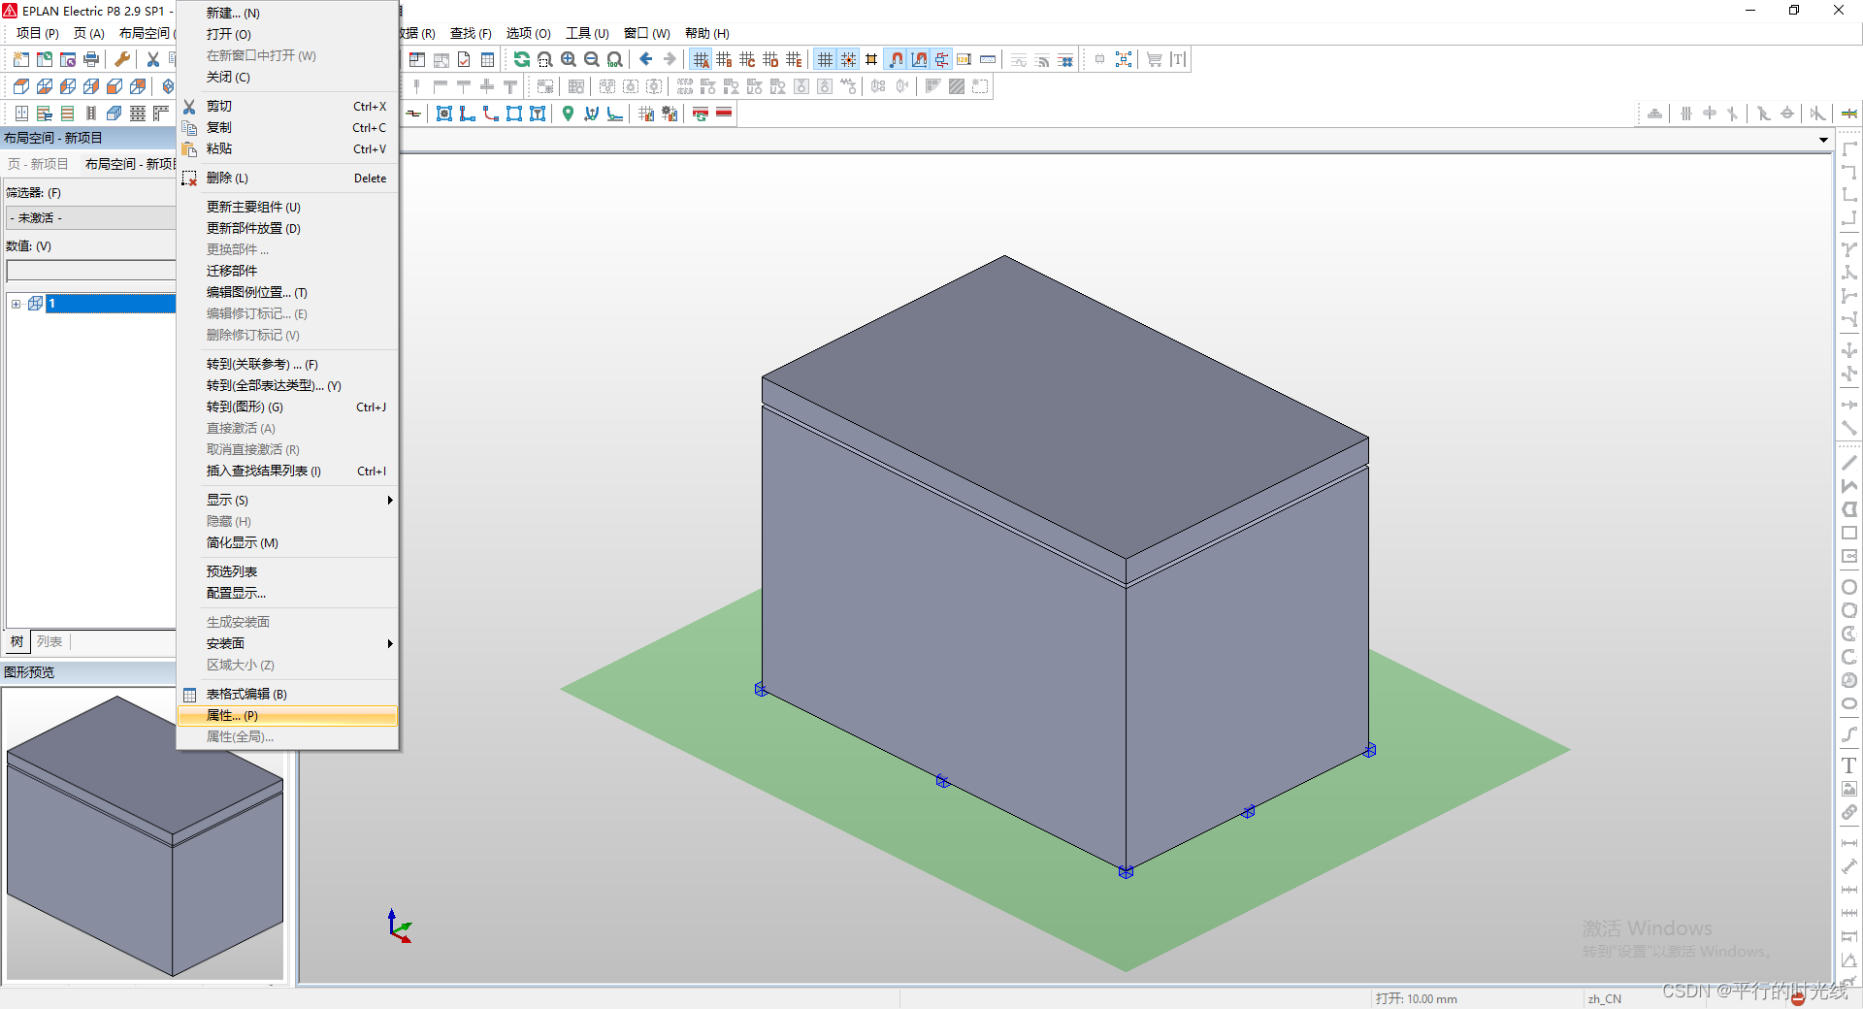Click the red horizontal bars icon
The width and height of the screenshot is (1863, 1009).
(x=724, y=114)
